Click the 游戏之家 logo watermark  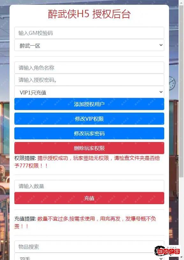(167, 251)
